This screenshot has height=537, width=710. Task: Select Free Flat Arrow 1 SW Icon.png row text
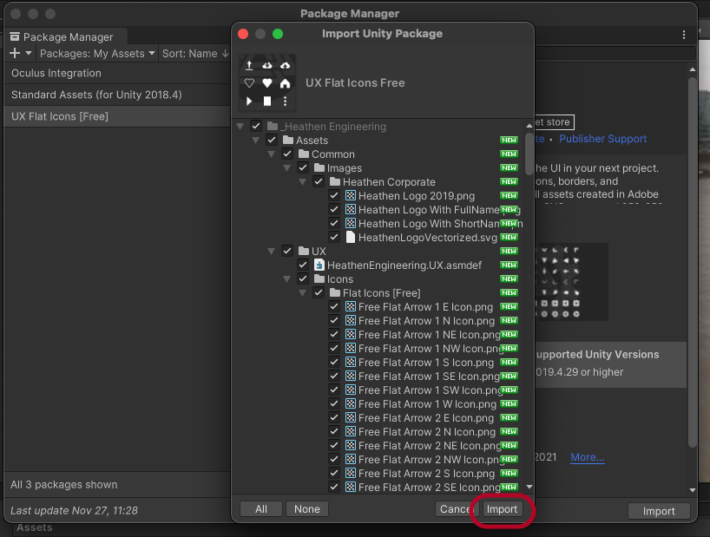pyautogui.click(x=430, y=390)
